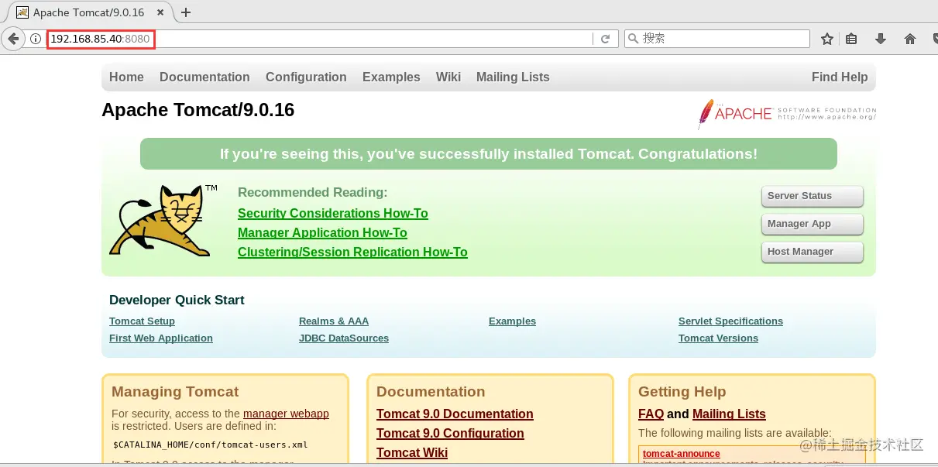Reload the page with the refresh icon

click(x=606, y=39)
